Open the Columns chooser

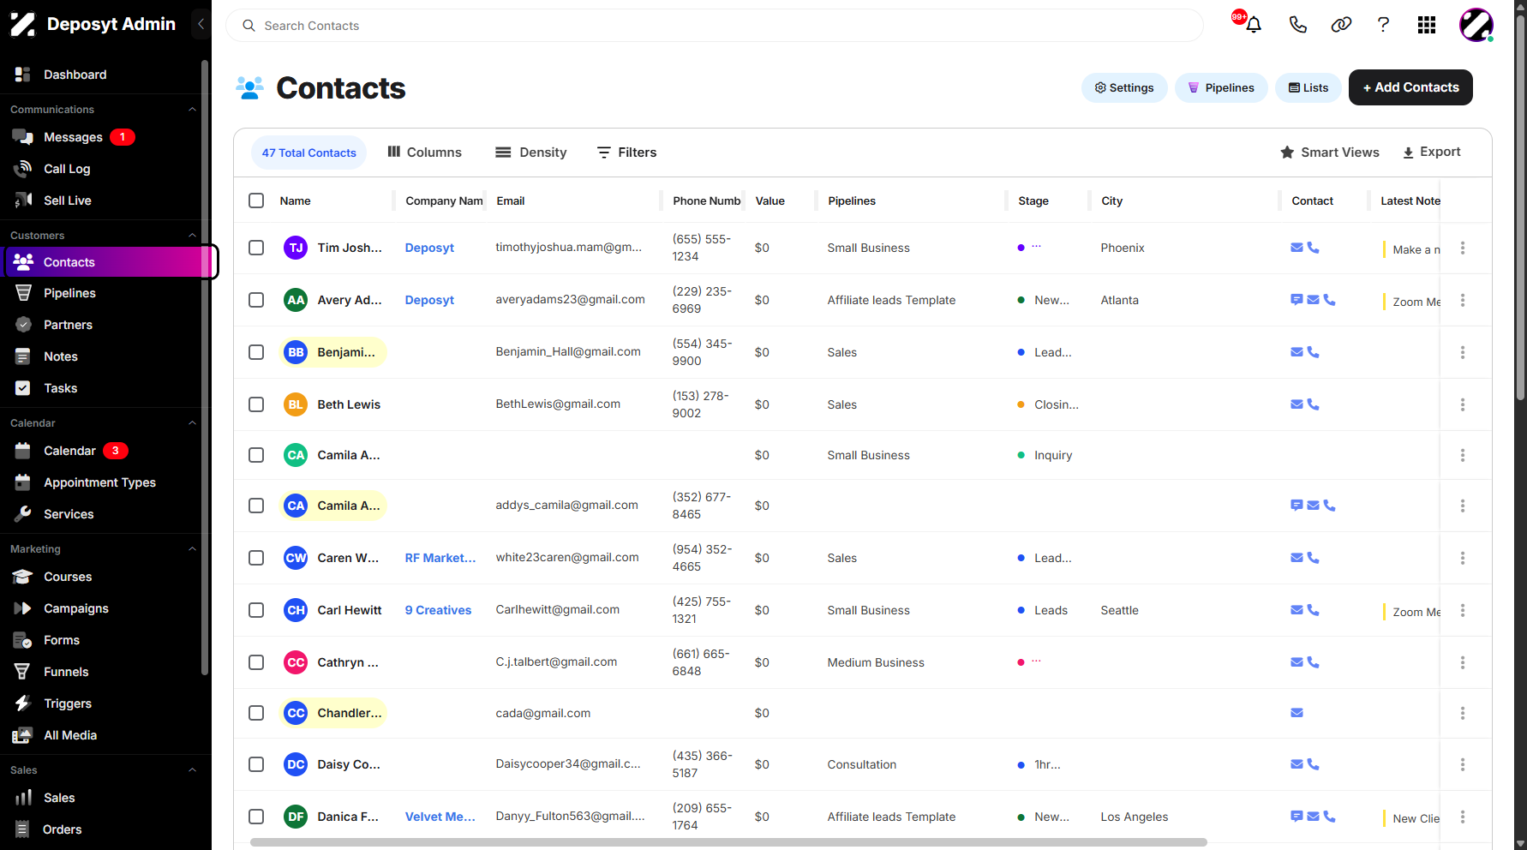[x=424, y=153]
